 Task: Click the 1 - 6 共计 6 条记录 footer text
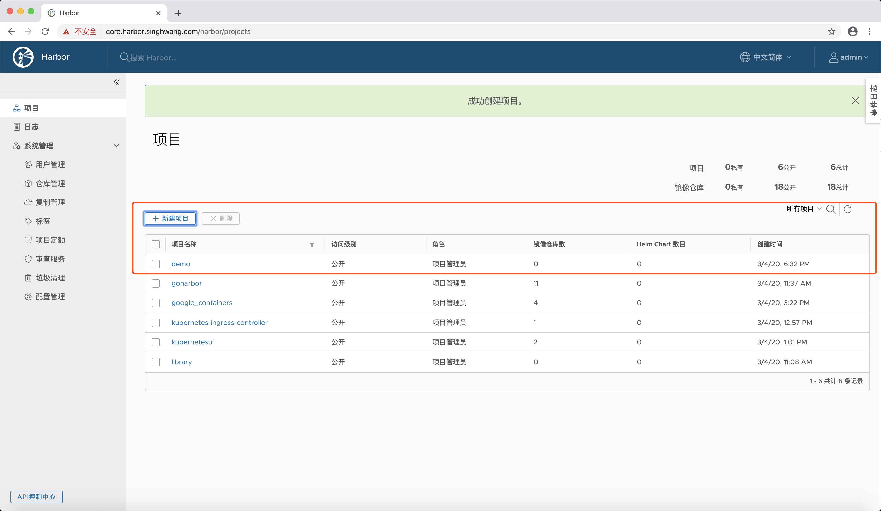tap(836, 381)
